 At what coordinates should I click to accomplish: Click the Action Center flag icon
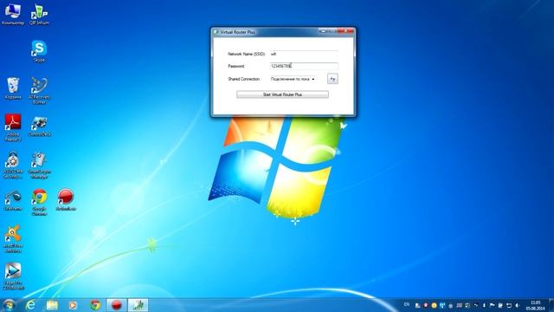point(493,305)
